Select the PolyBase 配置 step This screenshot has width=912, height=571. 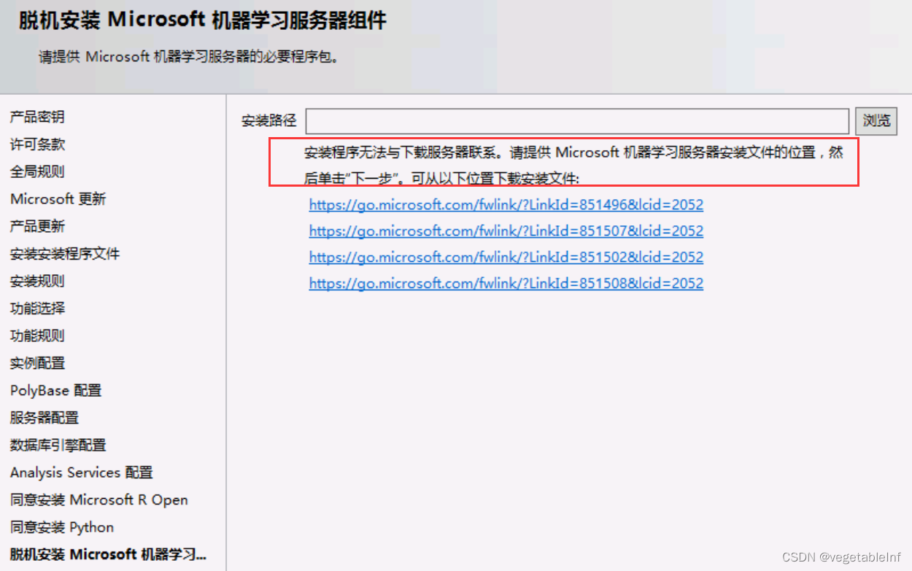point(55,390)
